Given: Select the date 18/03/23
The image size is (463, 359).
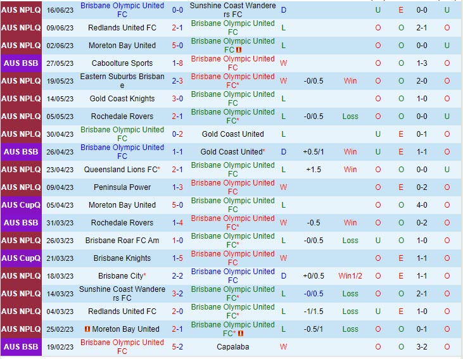Looking at the screenshot, I should click(60, 276).
